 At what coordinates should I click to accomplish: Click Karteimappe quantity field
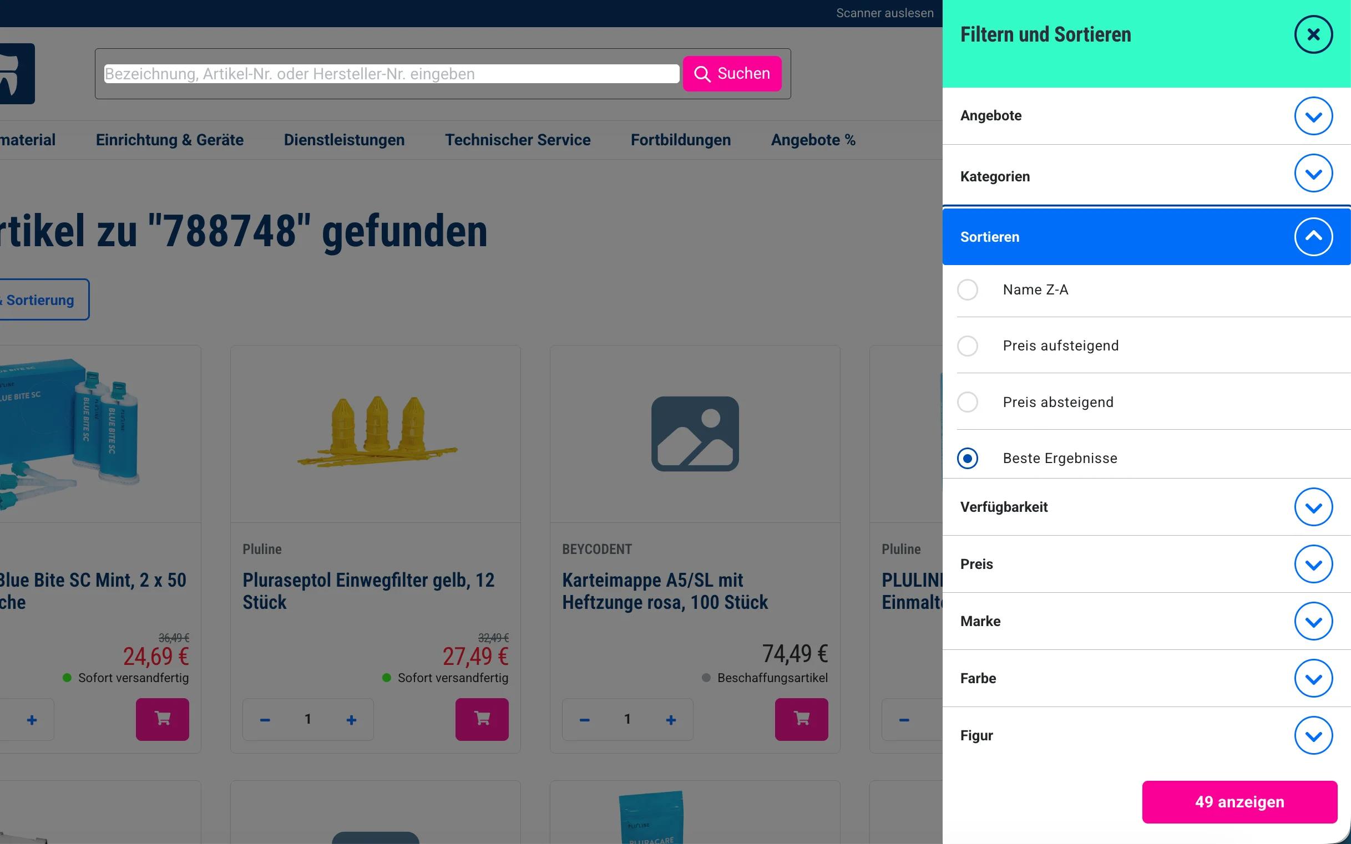627,719
